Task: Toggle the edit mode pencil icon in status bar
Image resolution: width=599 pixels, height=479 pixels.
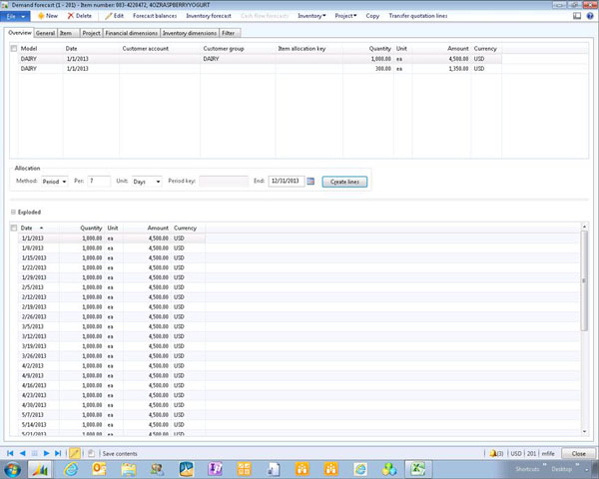Action: click(75, 453)
